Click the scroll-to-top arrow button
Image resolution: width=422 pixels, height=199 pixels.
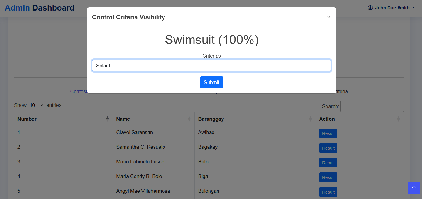coord(414,188)
